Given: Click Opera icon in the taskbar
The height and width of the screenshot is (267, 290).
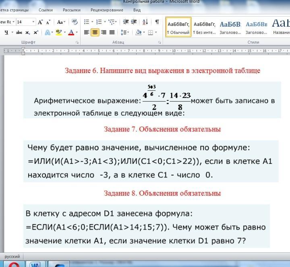Looking at the screenshot, I should (14, 265).
